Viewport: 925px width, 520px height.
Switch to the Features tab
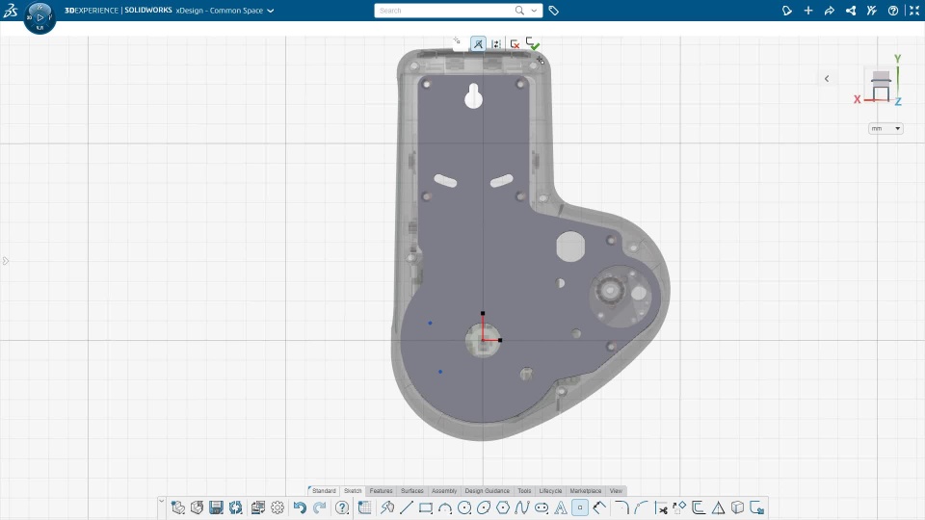click(381, 491)
